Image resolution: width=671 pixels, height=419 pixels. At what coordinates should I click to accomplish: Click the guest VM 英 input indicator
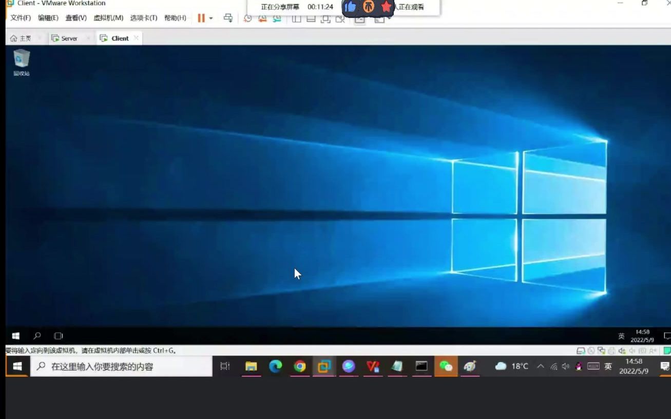[621, 336]
